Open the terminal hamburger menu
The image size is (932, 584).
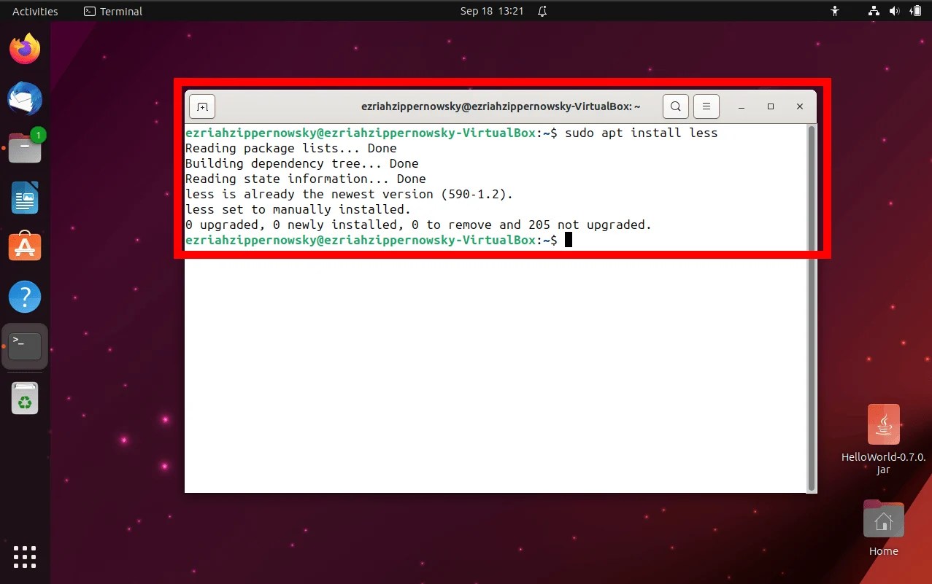click(x=705, y=106)
